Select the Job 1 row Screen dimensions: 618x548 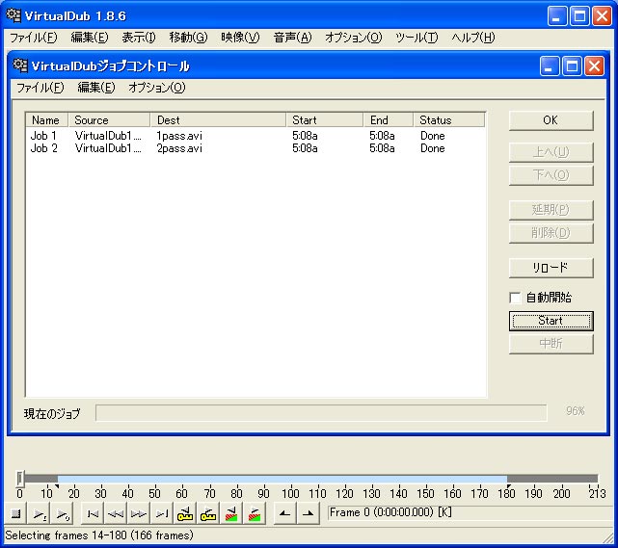[x=255, y=136]
